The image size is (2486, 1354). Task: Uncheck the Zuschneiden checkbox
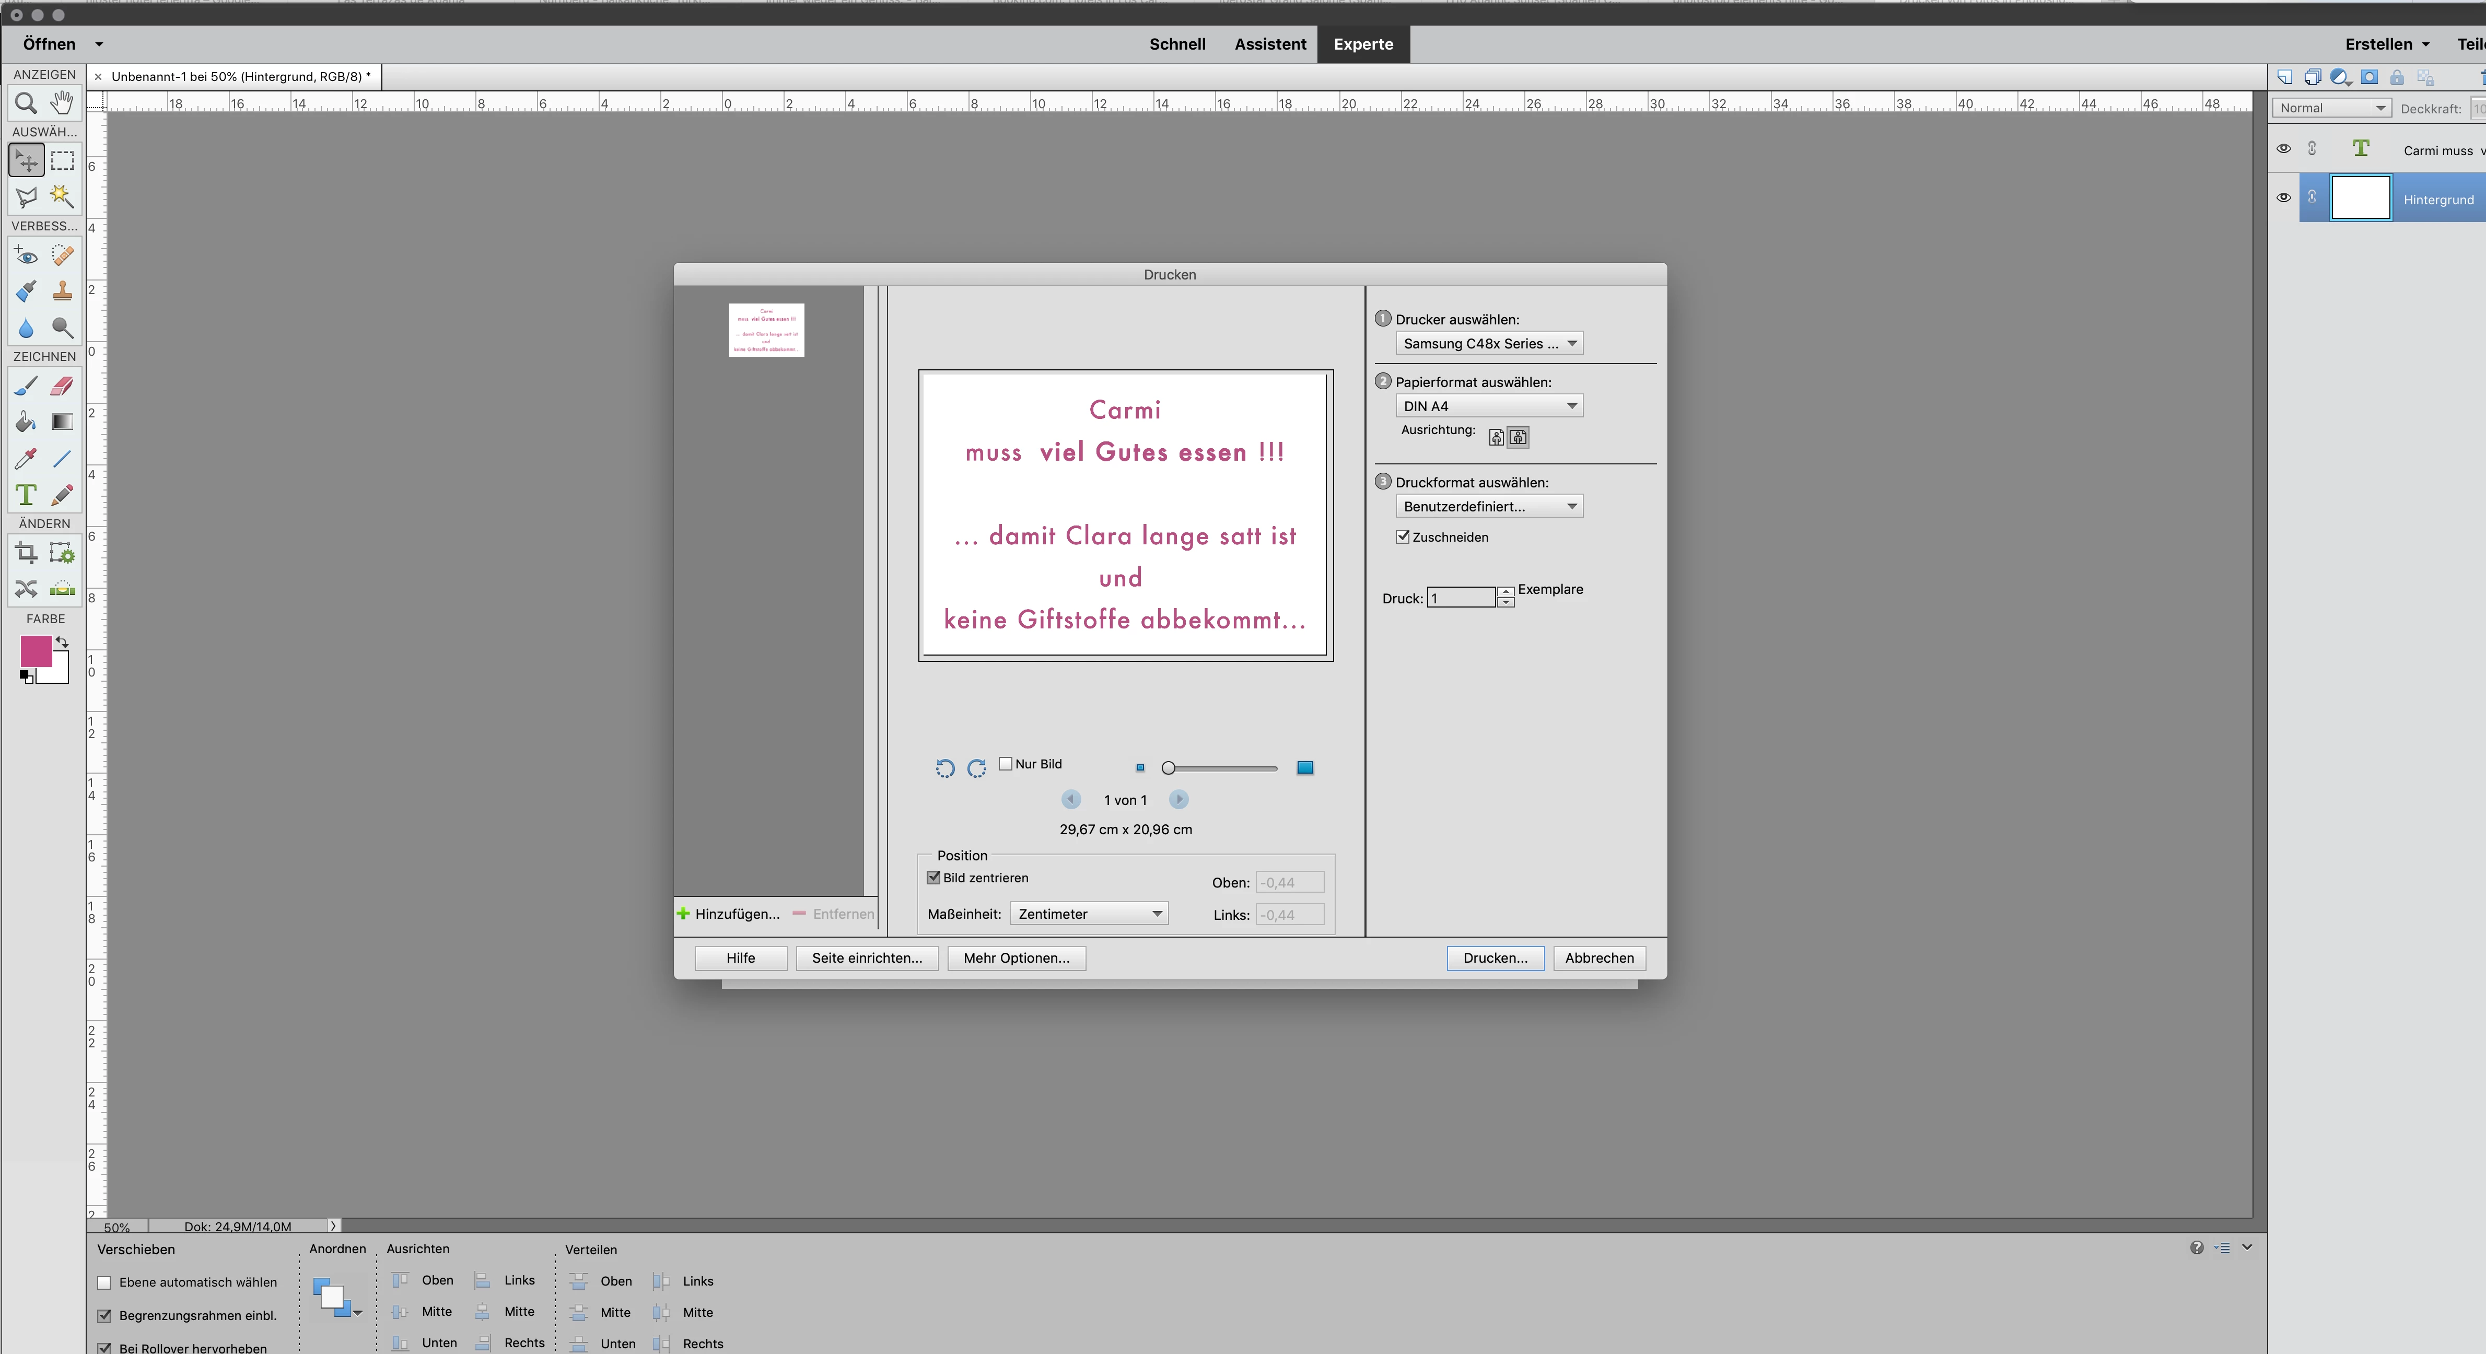pos(1403,536)
